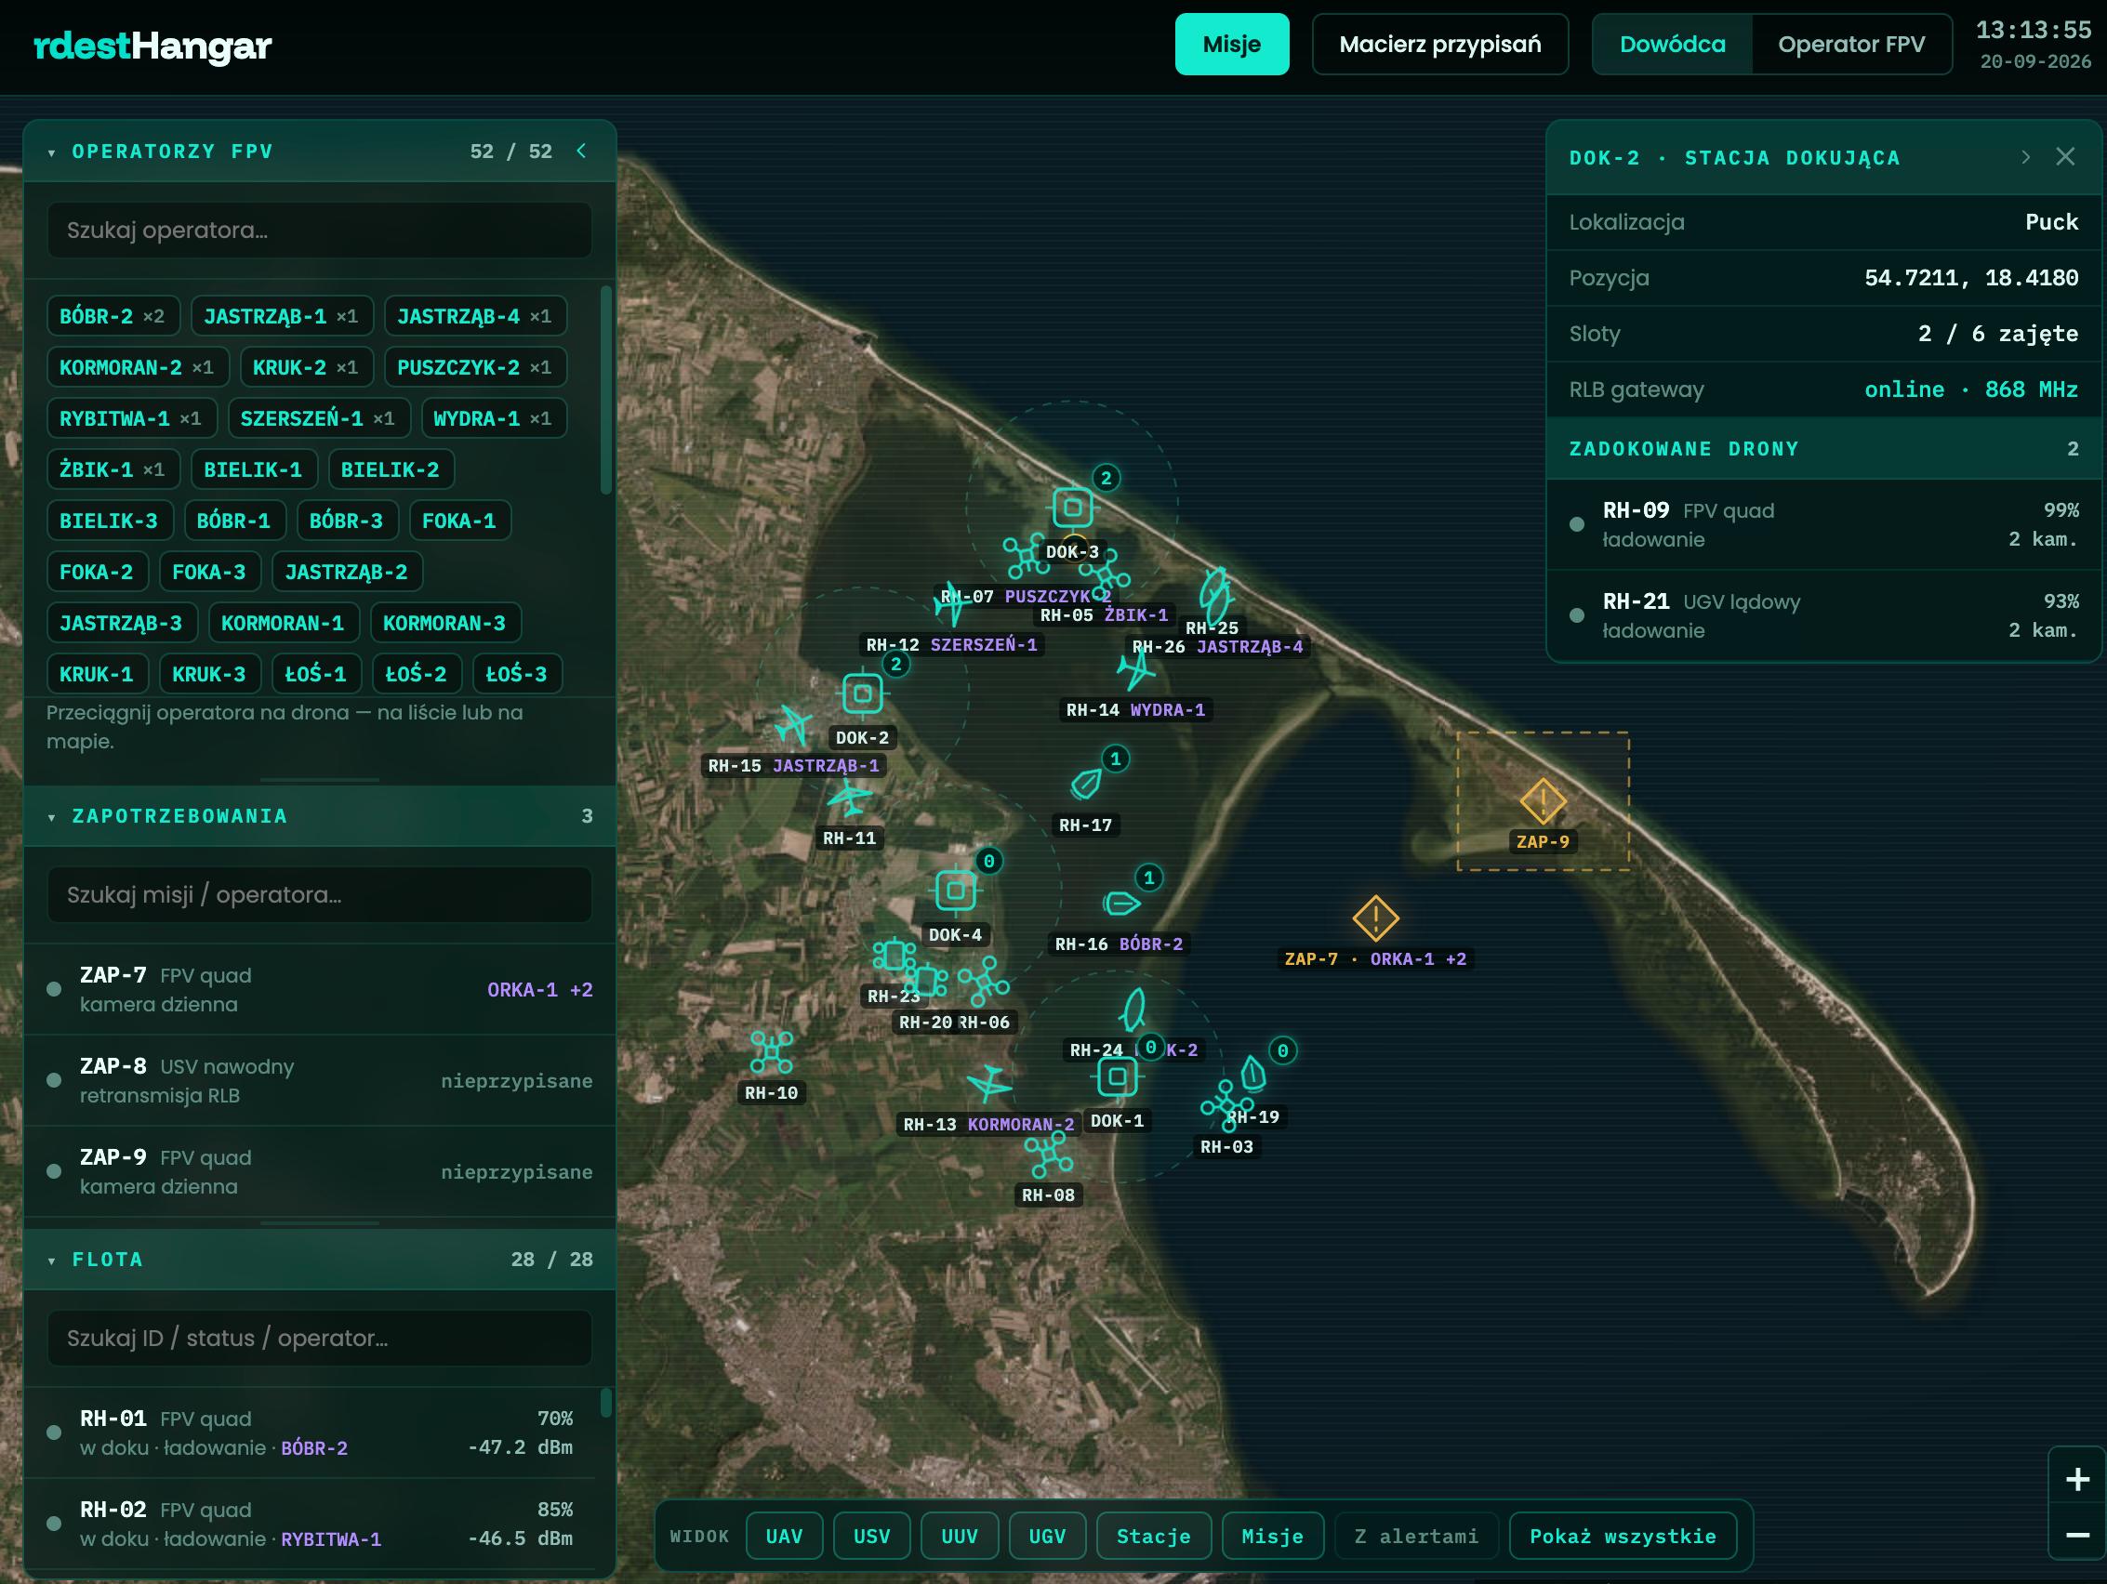Viewport: 2107px width, 1584px height.
Task: Select the ZAP-7 alert diamond marker
Action: coord(1375,918)
